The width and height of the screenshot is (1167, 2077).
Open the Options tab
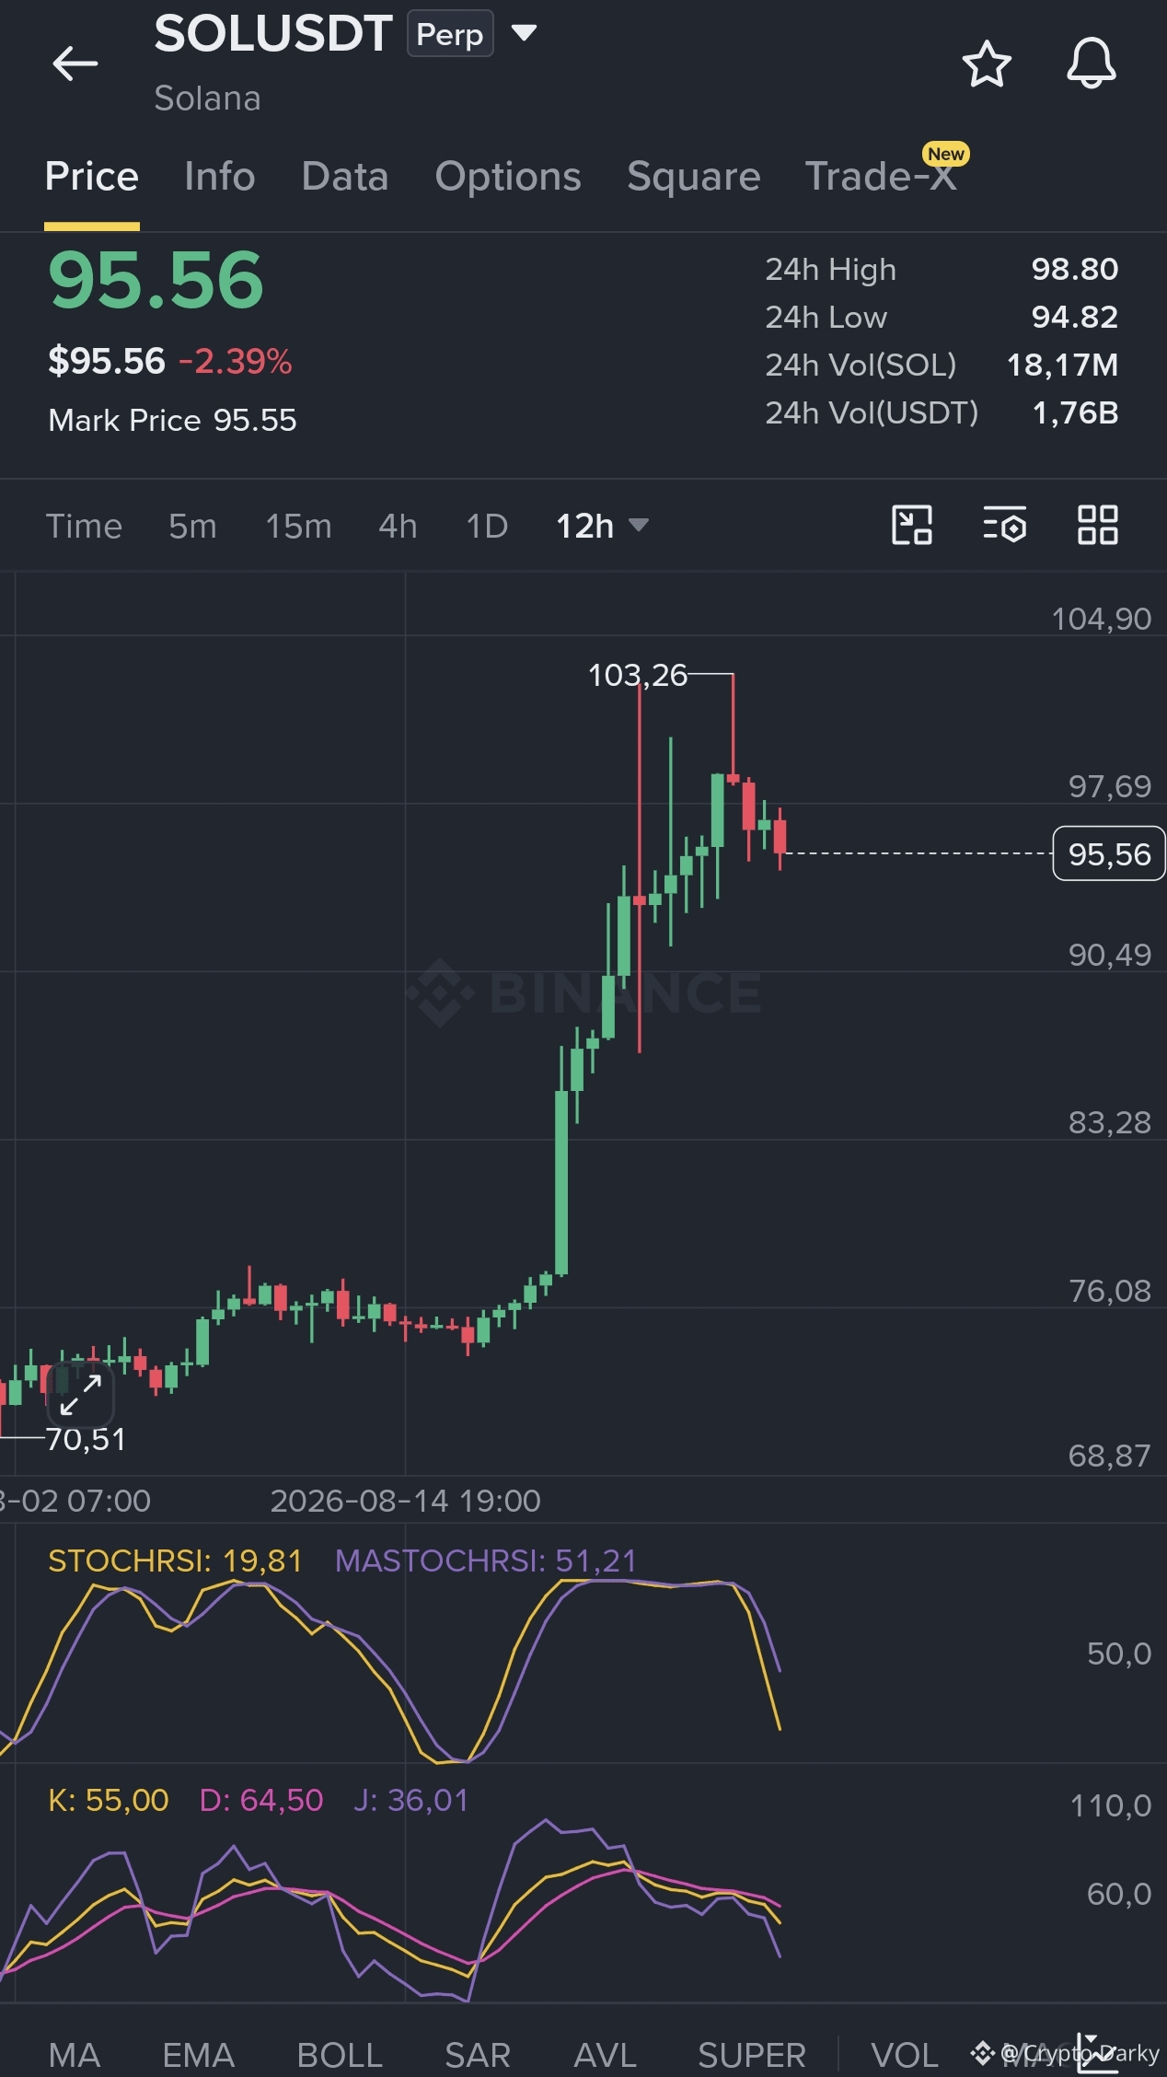(x=508, y=176)
